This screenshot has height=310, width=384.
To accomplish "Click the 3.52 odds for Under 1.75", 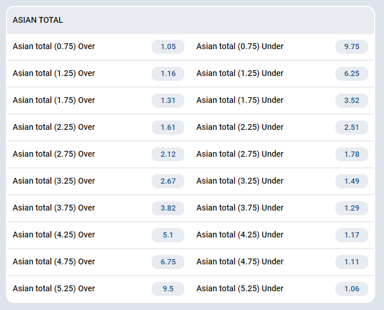I will click(351, 101).
